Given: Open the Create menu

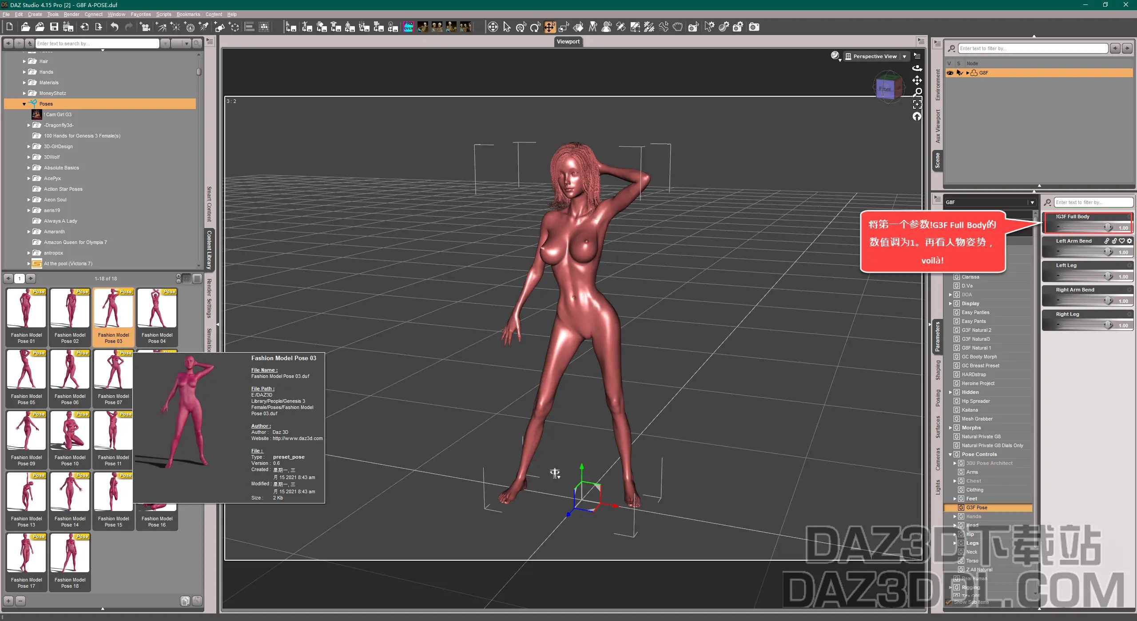Looking at the screenshot, I should tap(35, 14).
